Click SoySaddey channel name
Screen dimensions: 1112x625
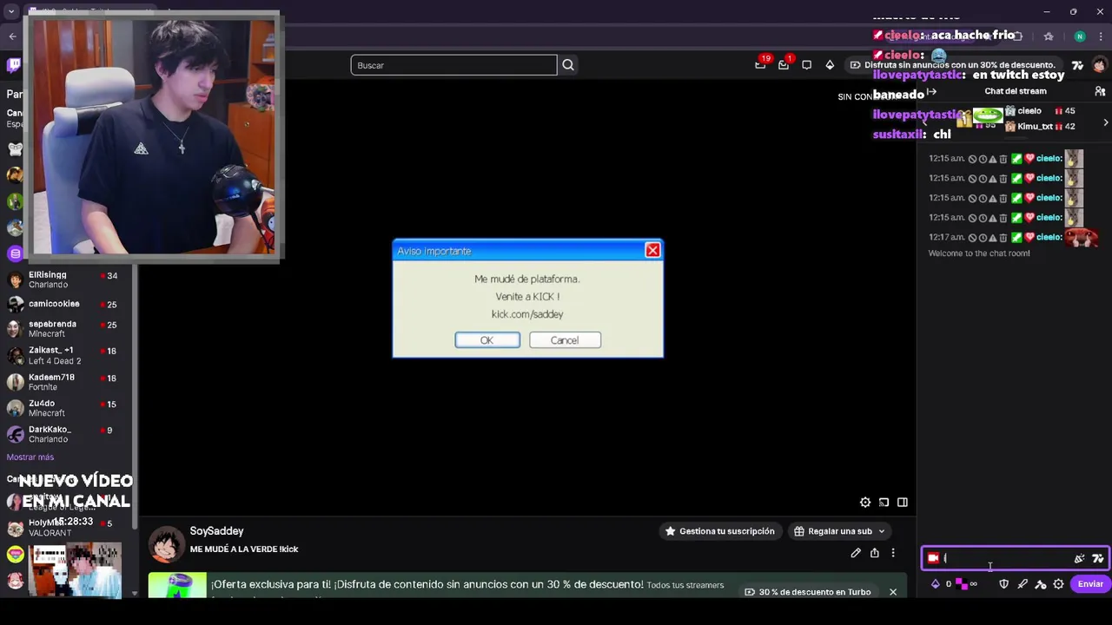(216, 531)
